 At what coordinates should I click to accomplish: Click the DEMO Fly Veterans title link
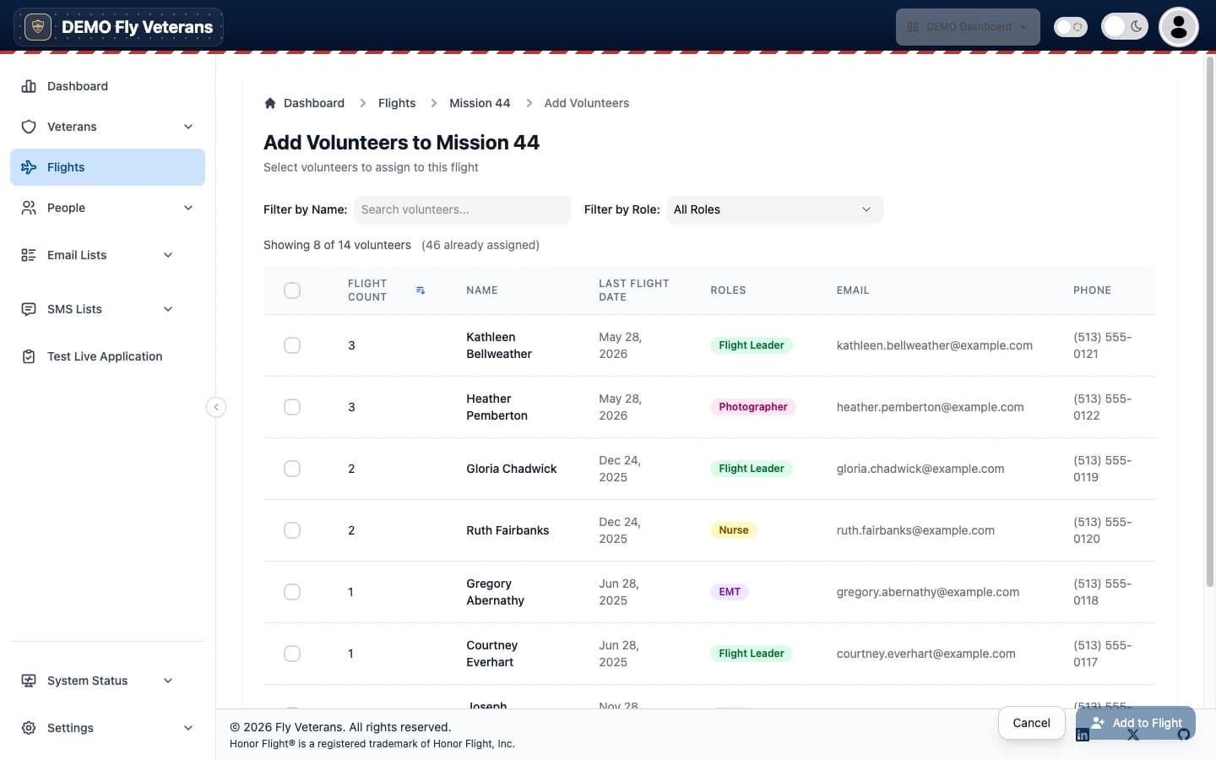coord(137,27)
